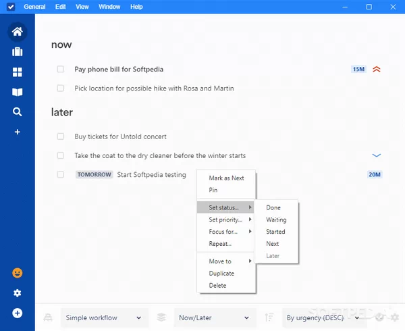Viewport: 405px width, 331px height.
Task: Open the Simple workflow dropdown
Action: click(105, 317)
